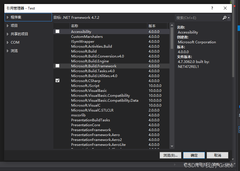Select the 共享的项目 category
The image size is (240, 171).
(28, 34)
